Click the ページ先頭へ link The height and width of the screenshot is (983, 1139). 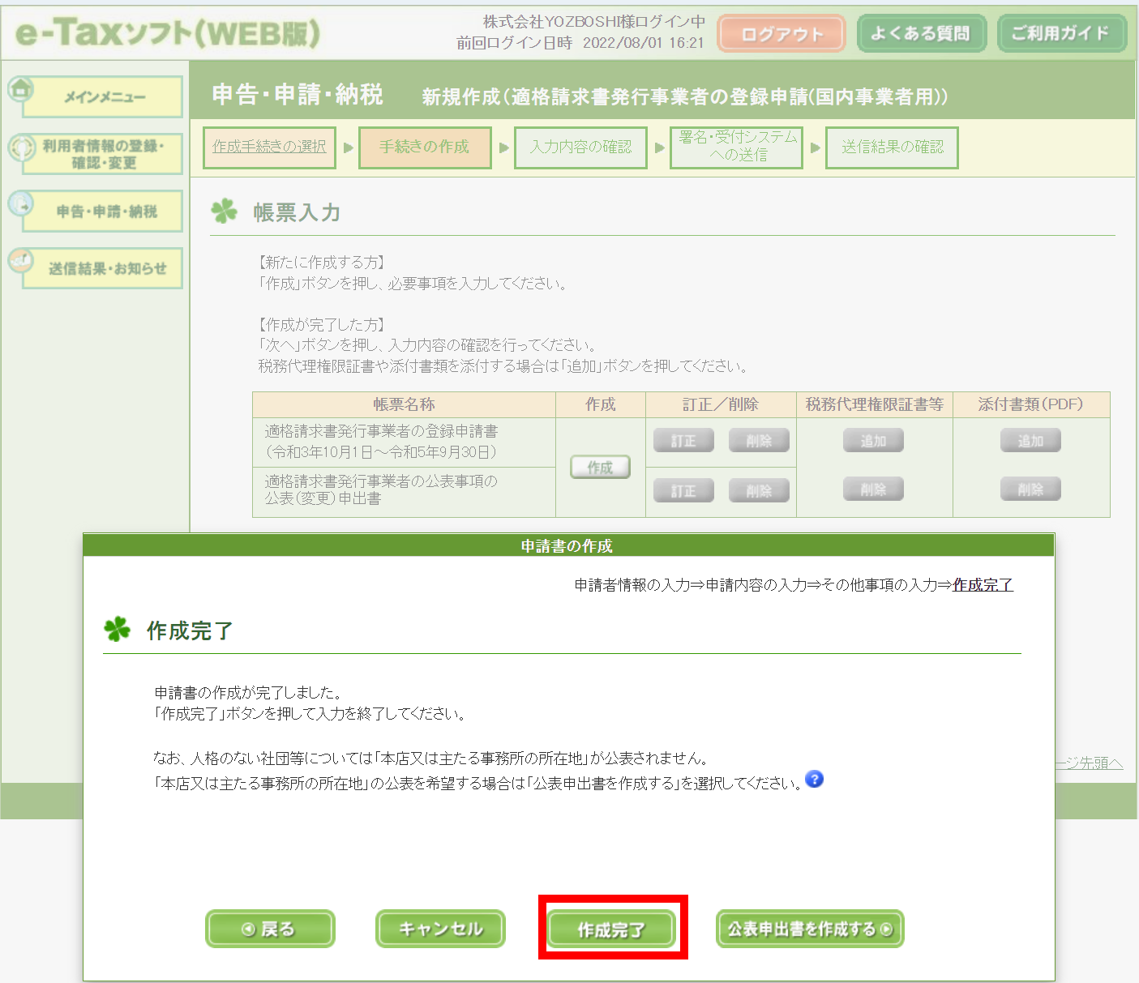(x=1089, y=763)
